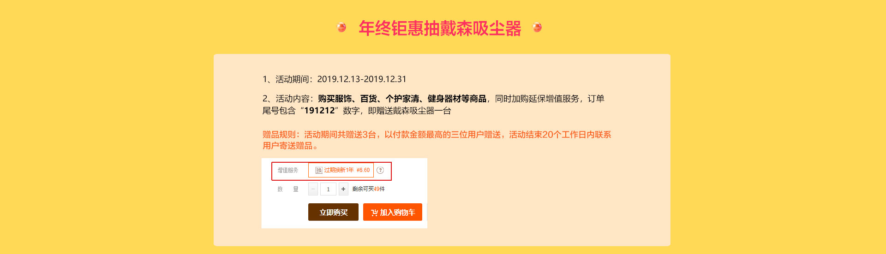Click the 剩余可买49件 stock text
This screenshot has width=886, height=254.
click(x=368, y=189)
